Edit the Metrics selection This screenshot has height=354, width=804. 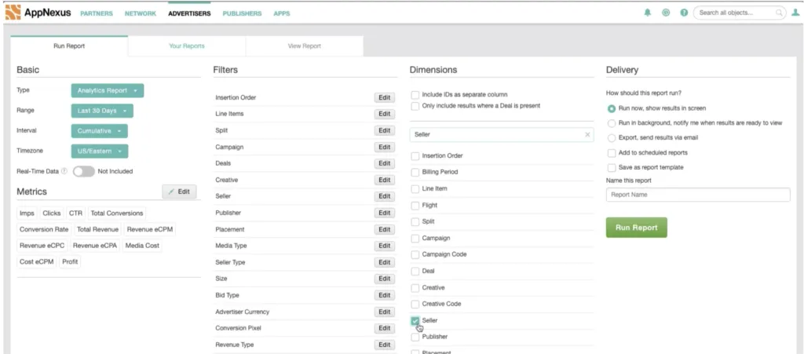click(x=180, y=192)
